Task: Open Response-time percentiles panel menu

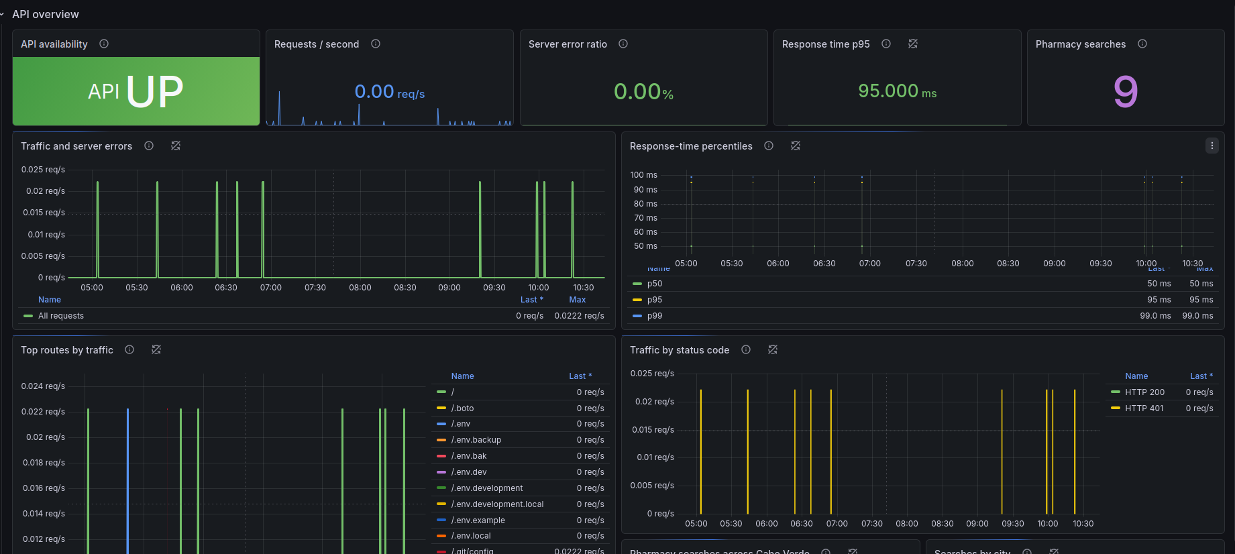Action: click(x=1212, y=146)
